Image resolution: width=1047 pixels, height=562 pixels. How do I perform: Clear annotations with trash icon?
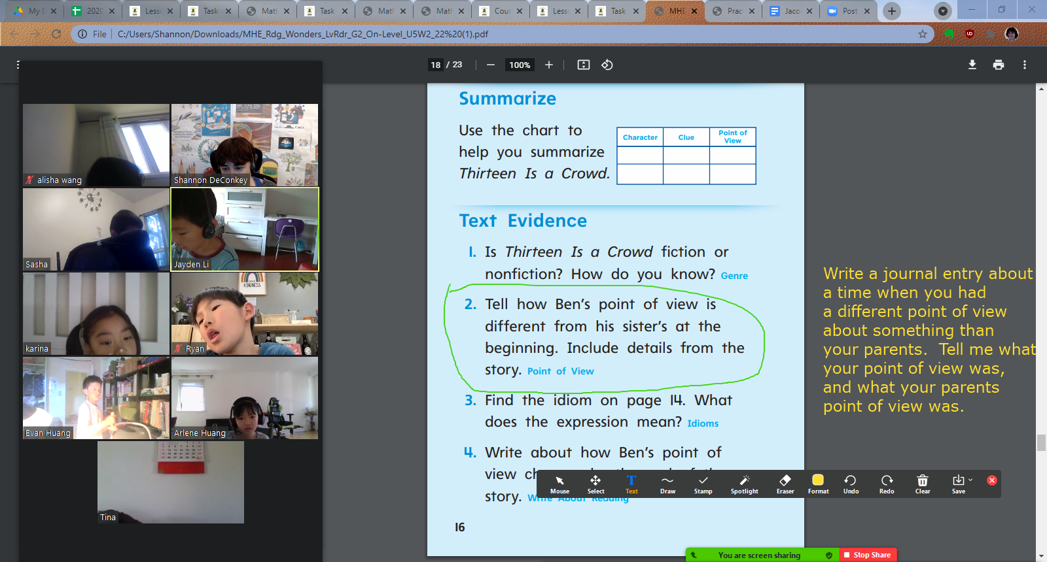[923, 484]
